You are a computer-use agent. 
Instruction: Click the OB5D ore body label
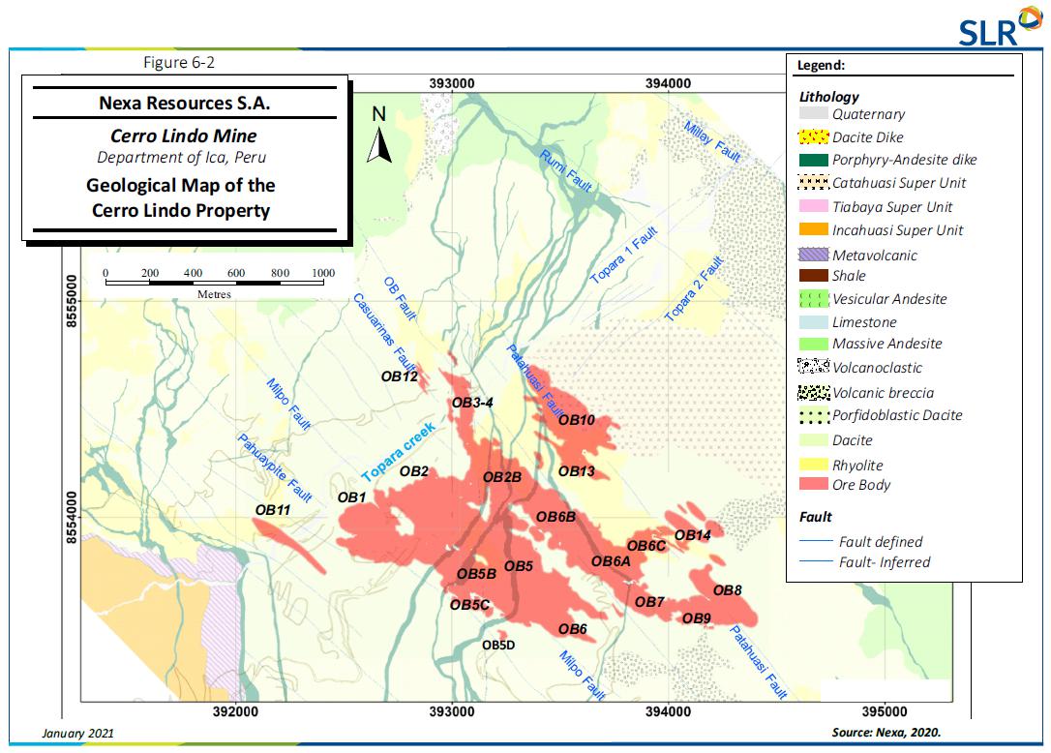pos(498,645)
